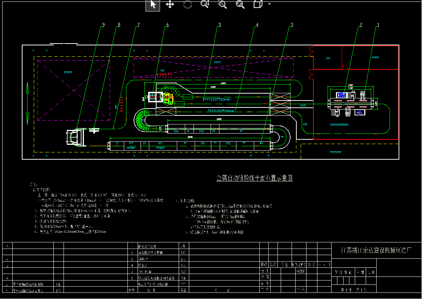Click the '??1' tank label
422x299 pixels.
[x=203, y=143]
